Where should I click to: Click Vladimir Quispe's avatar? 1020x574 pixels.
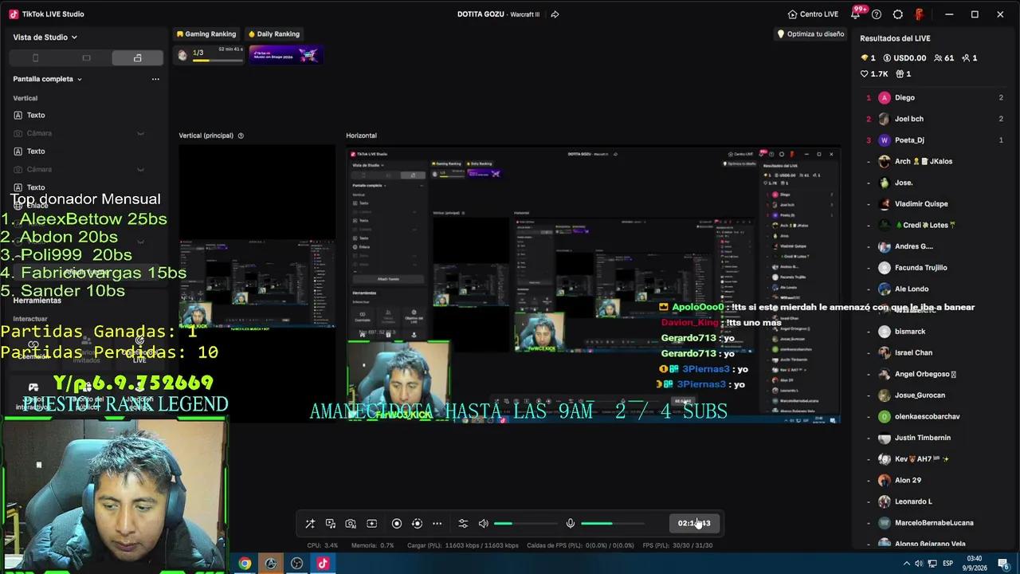(884, 204)
